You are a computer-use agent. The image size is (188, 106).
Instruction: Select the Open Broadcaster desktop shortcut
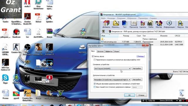coord(27,49)
